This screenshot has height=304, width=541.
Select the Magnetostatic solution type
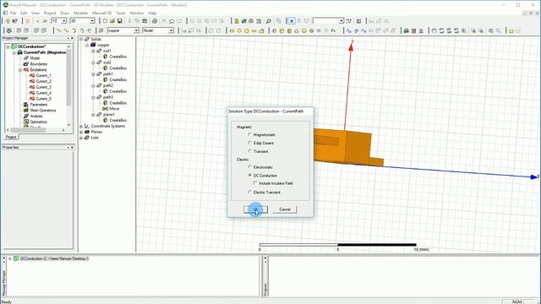click(250, 134)
